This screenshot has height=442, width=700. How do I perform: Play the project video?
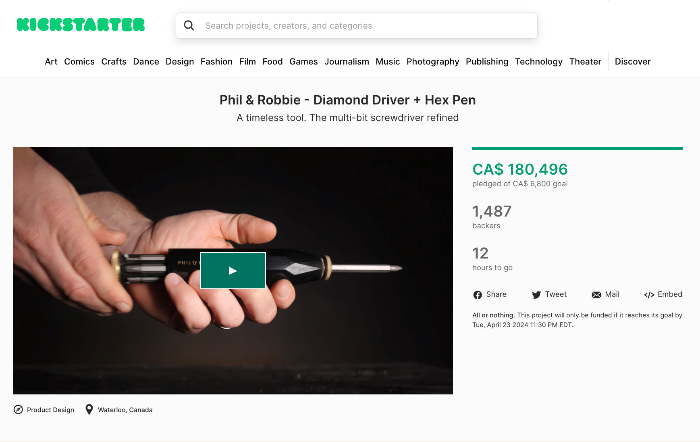tap(233, 271)
